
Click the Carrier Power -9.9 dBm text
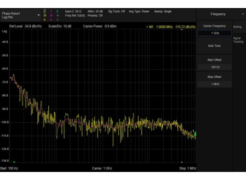coord(100,26)
